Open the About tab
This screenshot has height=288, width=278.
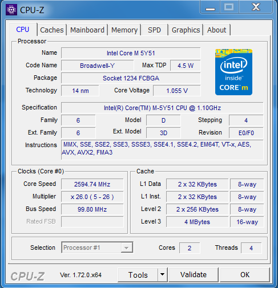[x=217, y=30]
